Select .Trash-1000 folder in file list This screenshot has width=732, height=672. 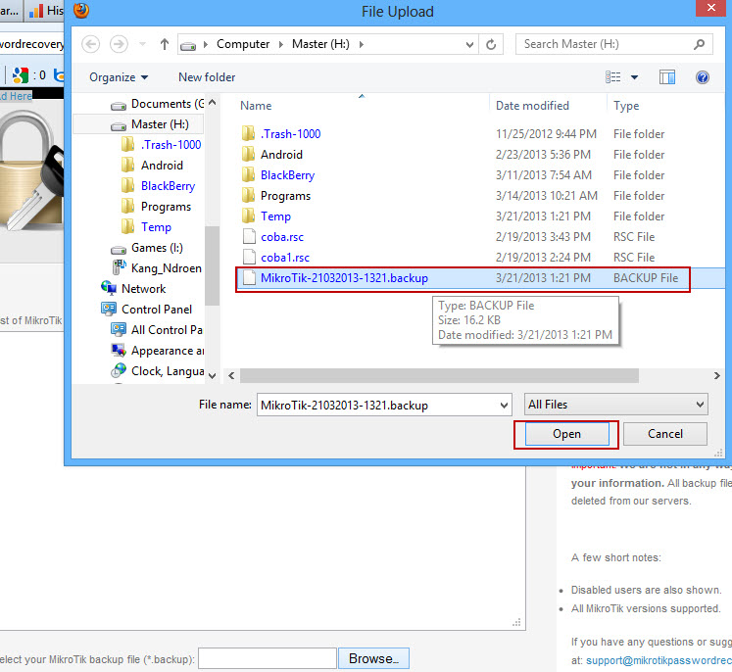[x=290, y=134]
